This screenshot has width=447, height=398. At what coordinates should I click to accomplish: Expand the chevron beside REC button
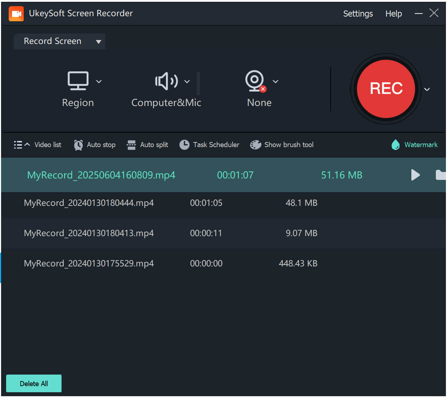tap(427, 89)
